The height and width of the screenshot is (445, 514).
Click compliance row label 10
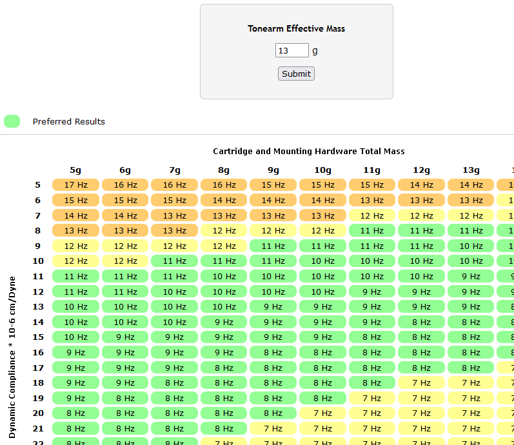38,261
